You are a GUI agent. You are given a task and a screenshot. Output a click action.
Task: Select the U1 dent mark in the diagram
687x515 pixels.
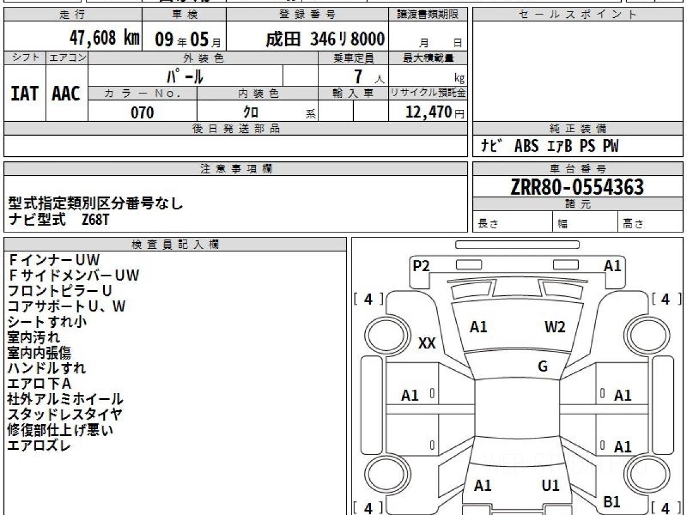pos(550,486)
